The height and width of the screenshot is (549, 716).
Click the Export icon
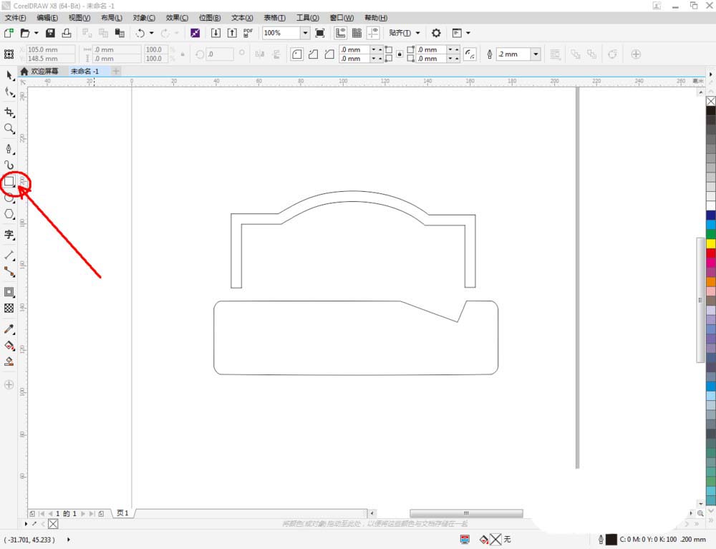(232, 33)
